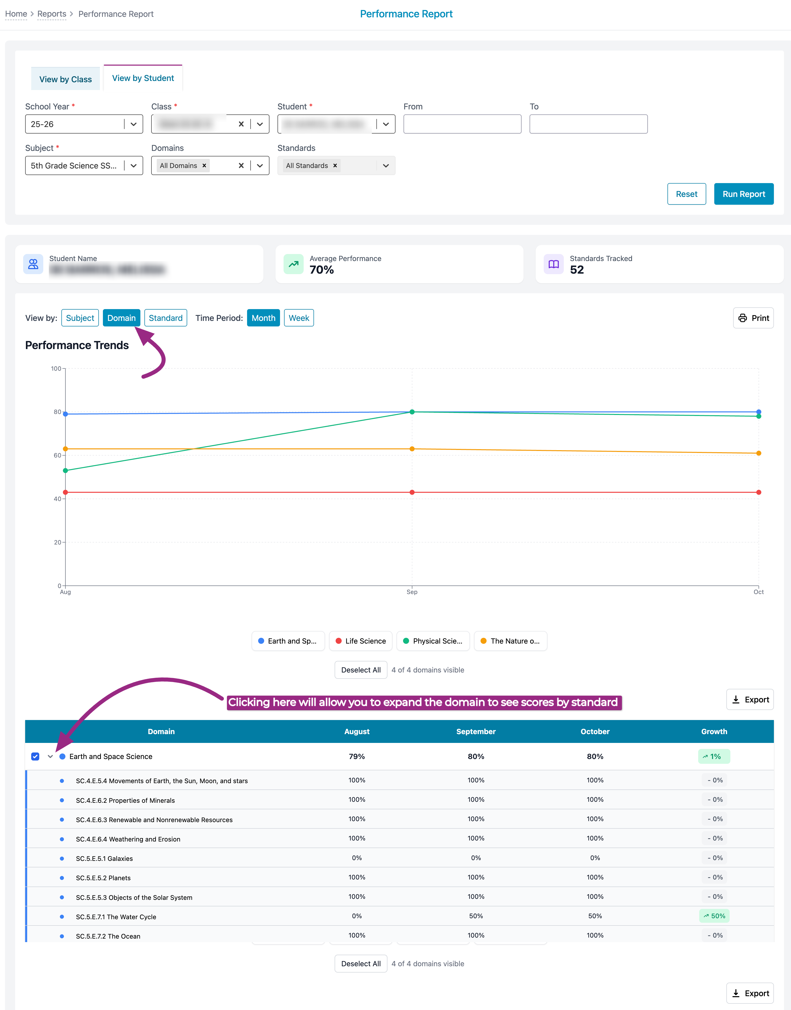Open the School Year dropdown
Screen dimensions: 791x1010
tap(133, 124)
